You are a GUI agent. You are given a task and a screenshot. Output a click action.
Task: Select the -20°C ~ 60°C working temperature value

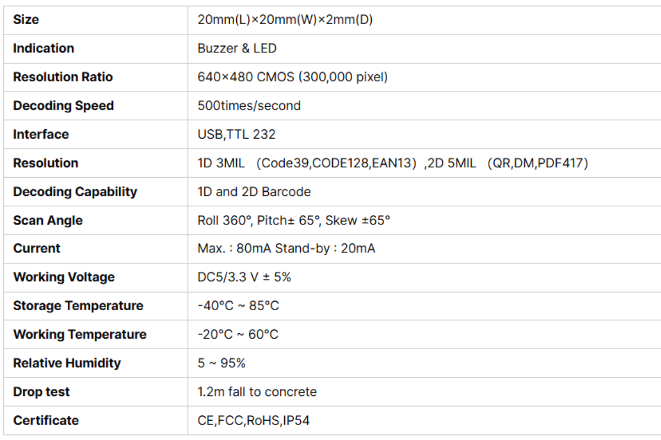click(x=238, y=334)
